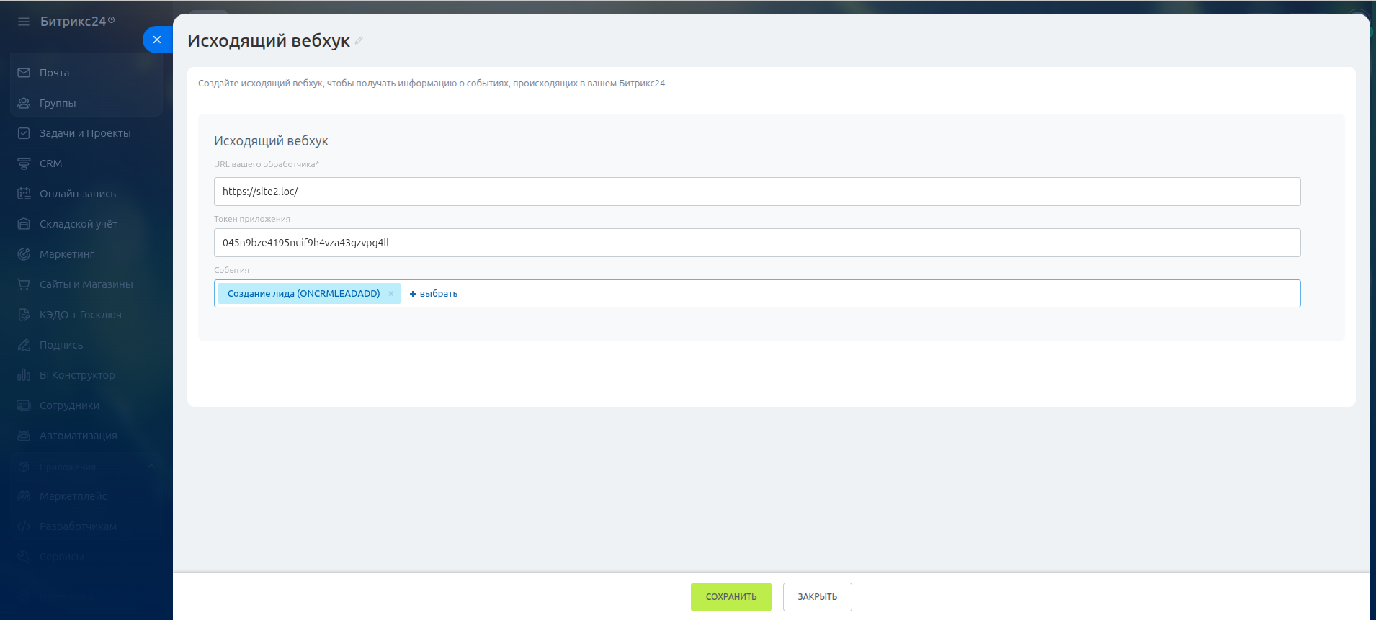Click the application token field

point(756,243)
